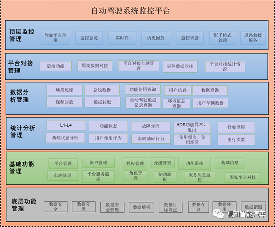Click the 车辆基础行为 box
275x227 pixels.
pos(151,139)
